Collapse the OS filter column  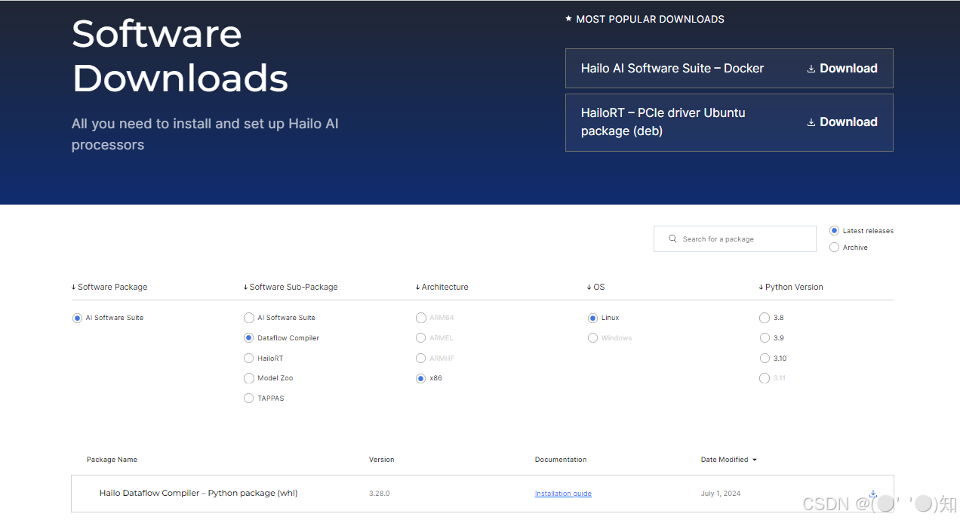[595, 288]
